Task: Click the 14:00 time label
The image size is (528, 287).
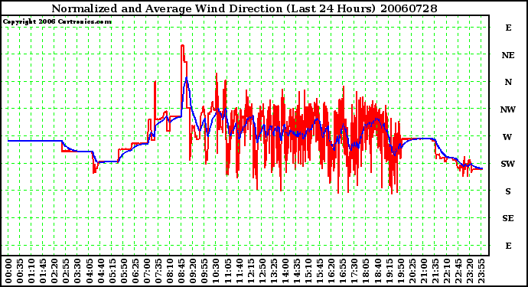Action: pos(285,271)
